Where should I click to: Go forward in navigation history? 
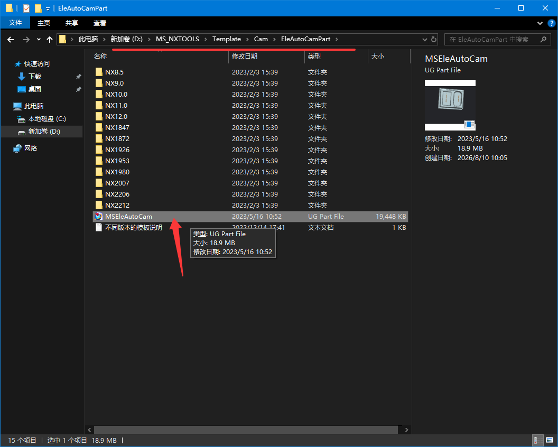pyautogui.click(x=26, y=40)
